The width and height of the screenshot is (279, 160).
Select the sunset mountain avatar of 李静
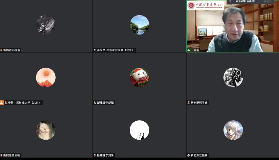(46, 77)
